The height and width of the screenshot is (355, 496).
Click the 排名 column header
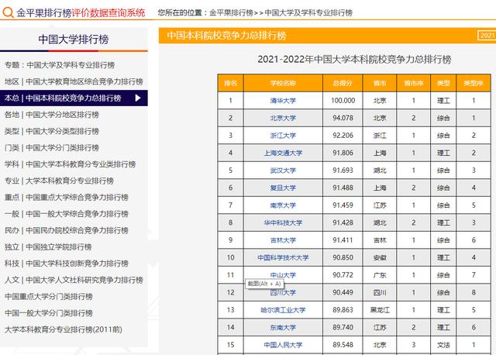[x=231, y=83]
